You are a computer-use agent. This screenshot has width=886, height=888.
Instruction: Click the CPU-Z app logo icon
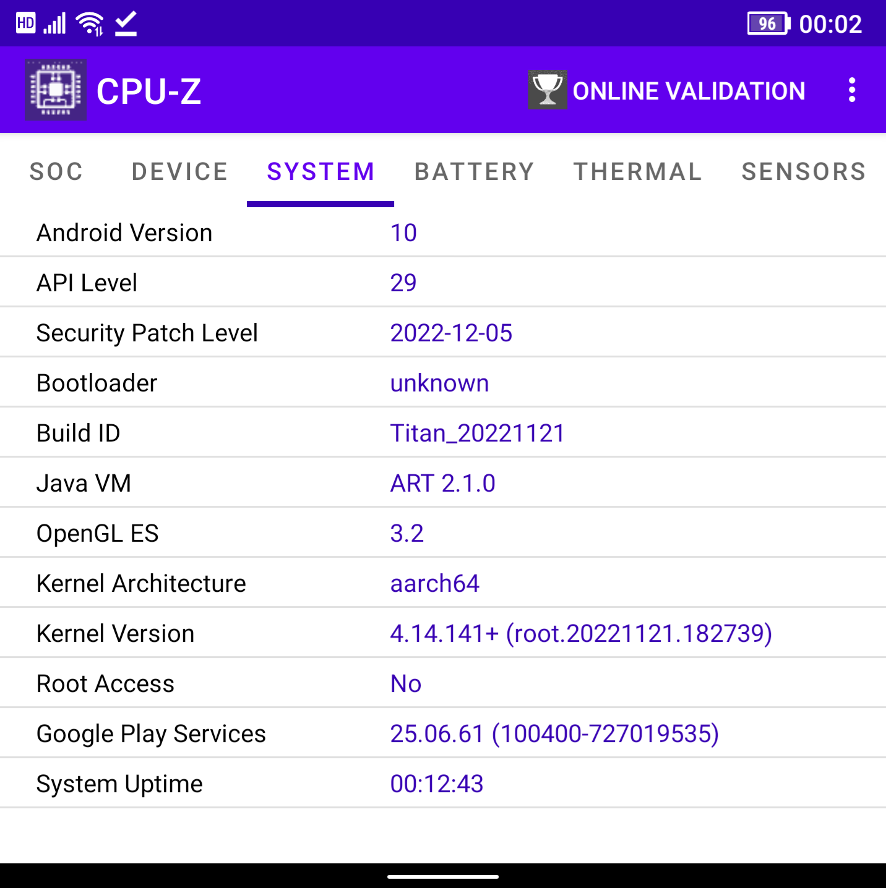(x=56, y=90)
